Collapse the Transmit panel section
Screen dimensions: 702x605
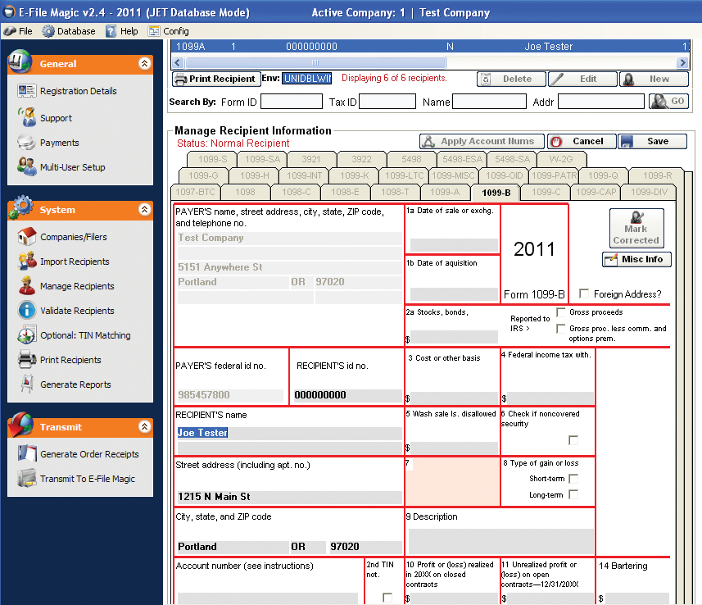pos(144,427)
